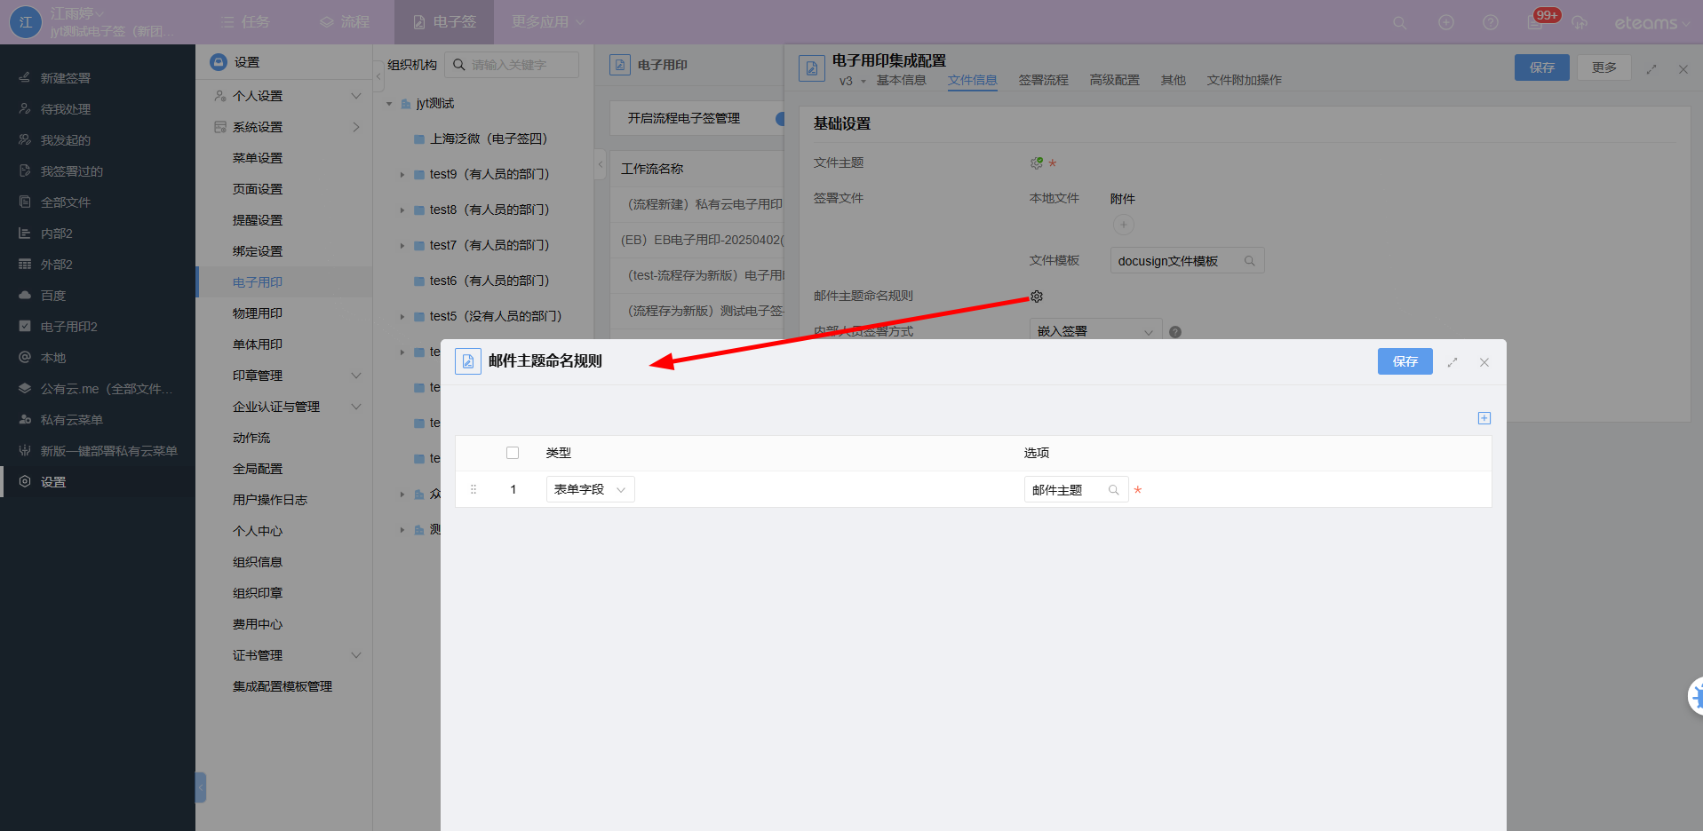Open the 表单字段 type dropdown

pyautogui.click(x=590, y=489)
